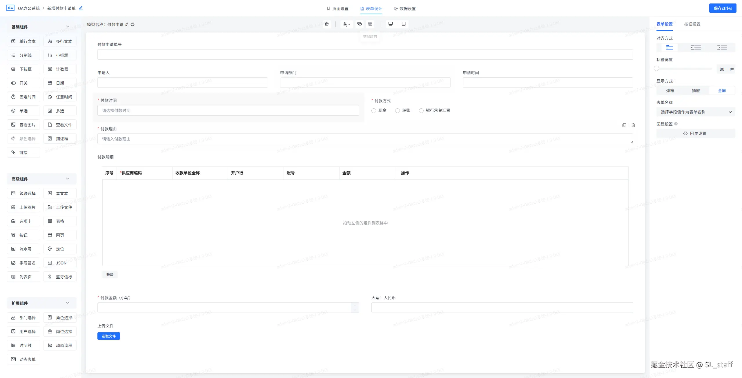This screenshot has width=742, height=378.
Task: Select the 现金 radio option
Action: [x=374, y=111]
